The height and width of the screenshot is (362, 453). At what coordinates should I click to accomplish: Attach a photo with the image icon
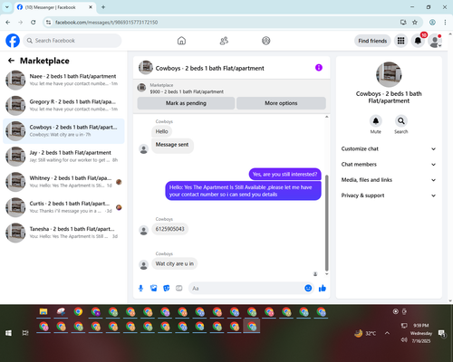154,289
